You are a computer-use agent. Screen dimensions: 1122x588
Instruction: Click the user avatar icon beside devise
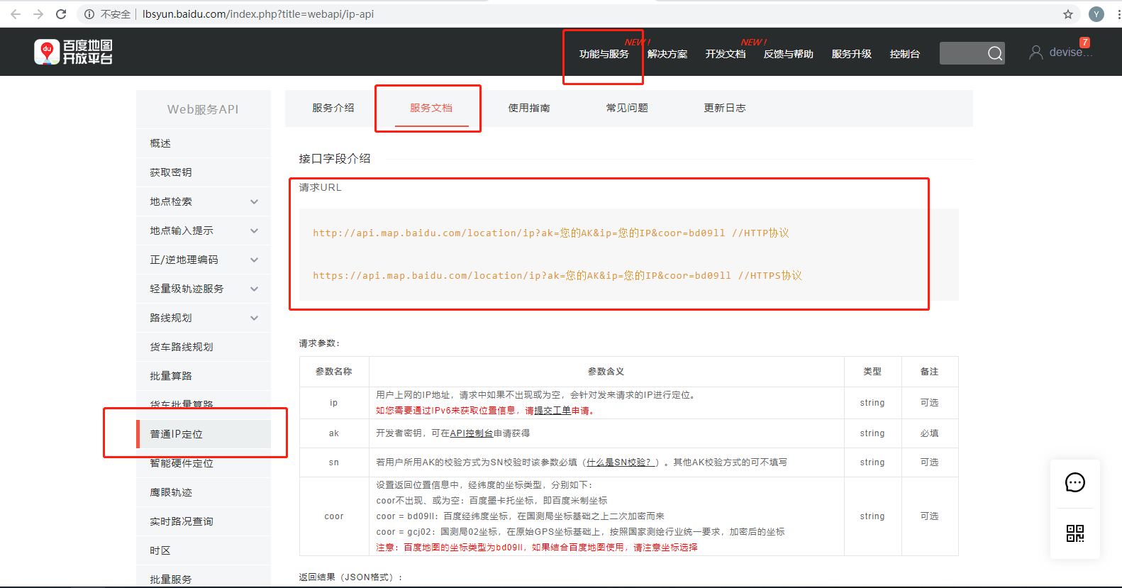click(x=1036, y=52)
